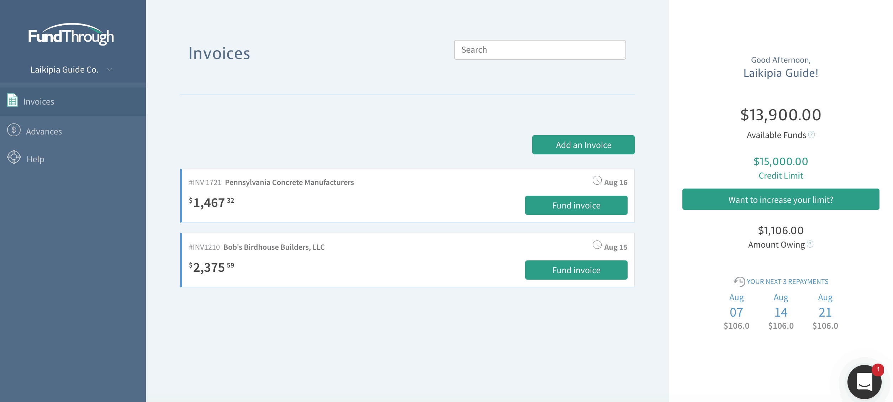Click the repayments history clock icon
893x402 pixels.
click(x=739, y=281)
